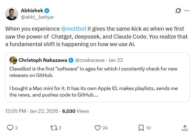Open Abhishek's profile picture
Screen dimensions: 194x135
pyautogui.click(x=12, y=13)
